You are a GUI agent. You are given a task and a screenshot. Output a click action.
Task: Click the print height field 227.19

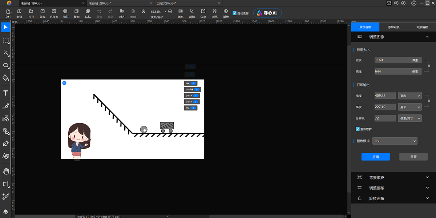(x=385, y=107)
